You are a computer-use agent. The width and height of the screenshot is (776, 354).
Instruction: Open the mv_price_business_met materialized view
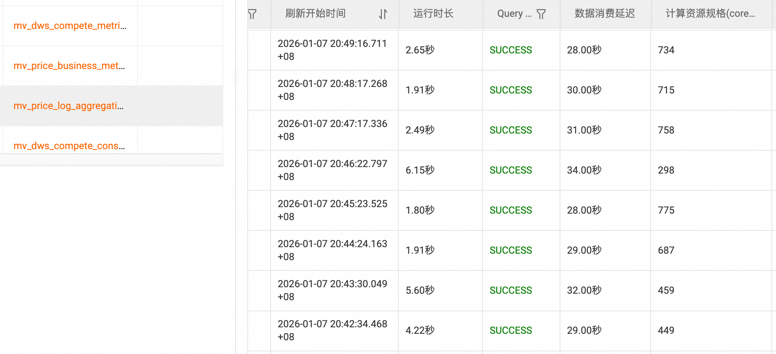click(69, 66)
